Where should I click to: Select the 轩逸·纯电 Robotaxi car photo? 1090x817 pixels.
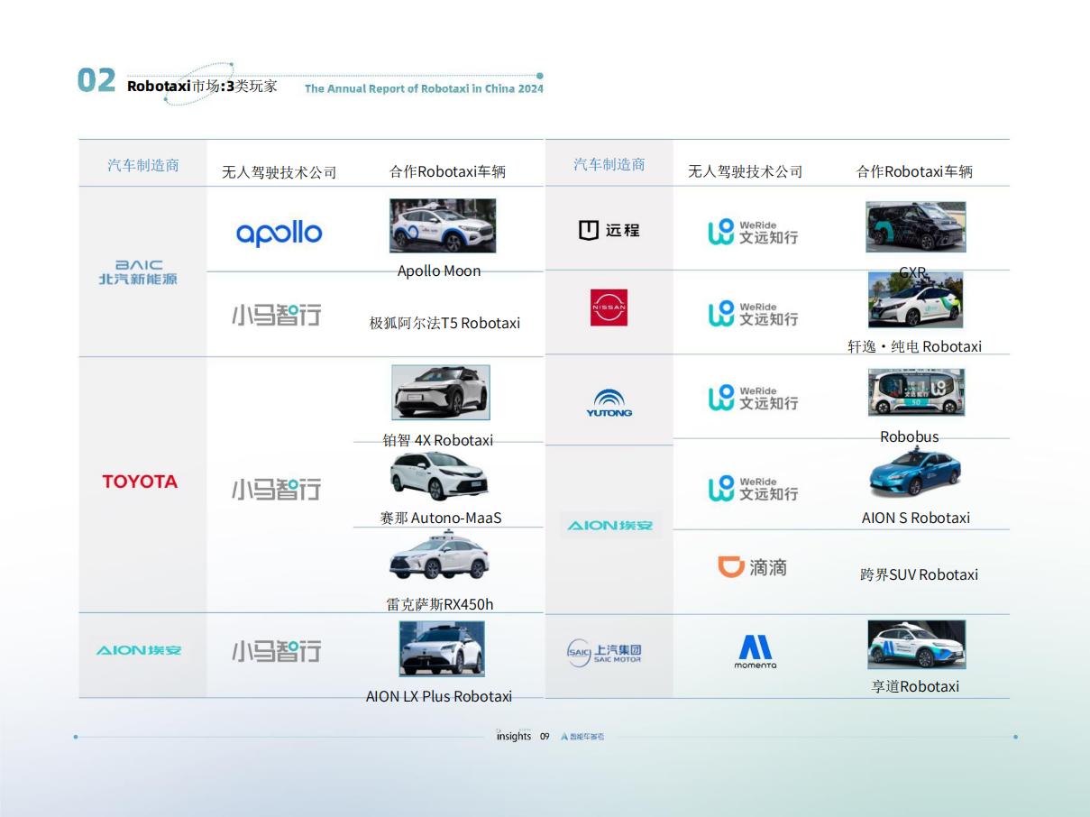(x=916, y=299)
